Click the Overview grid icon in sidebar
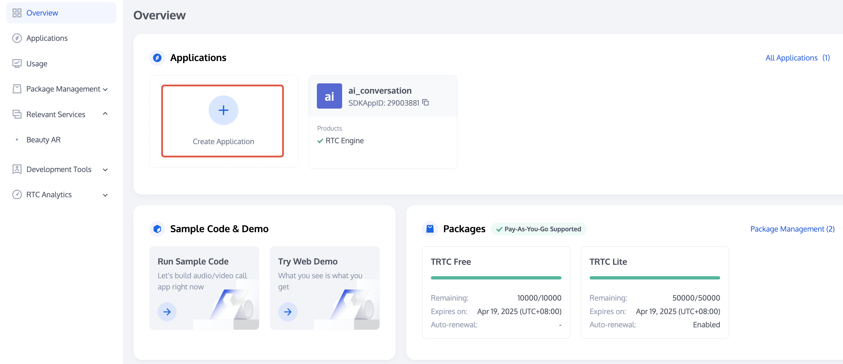The height and width of the screenshot is (364, 843). point(17,13)
